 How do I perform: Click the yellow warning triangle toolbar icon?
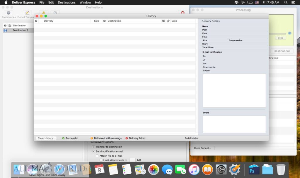click(44, 12)
